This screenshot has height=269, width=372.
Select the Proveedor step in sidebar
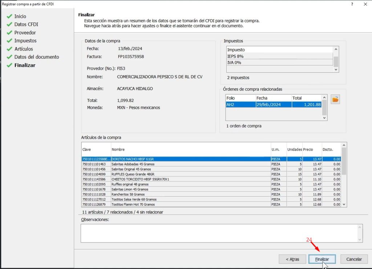[25, 33]
